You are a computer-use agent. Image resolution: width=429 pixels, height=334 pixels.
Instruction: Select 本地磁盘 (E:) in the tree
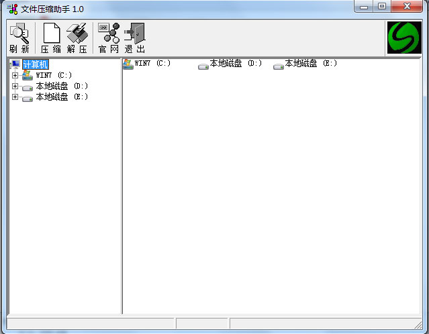point(62,97)
